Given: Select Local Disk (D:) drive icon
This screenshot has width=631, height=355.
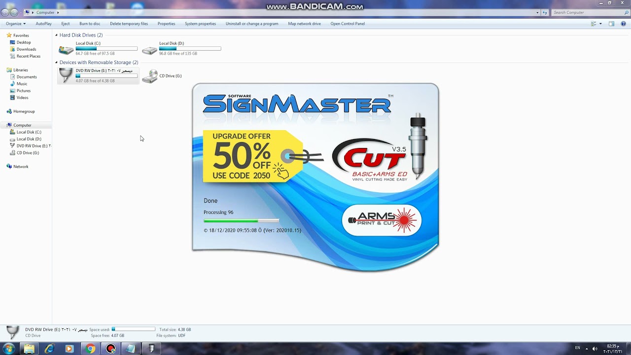Looking at the screenshot, I should click(x=149, y=49).
